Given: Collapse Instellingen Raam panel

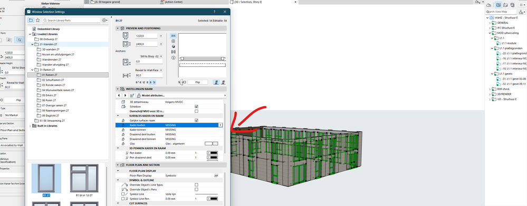Looking at the screenshot, I should tap(118, 89).
